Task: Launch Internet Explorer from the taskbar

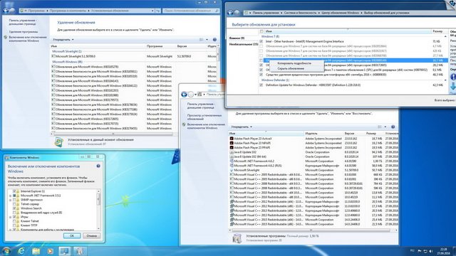Action: pos(21,251)
